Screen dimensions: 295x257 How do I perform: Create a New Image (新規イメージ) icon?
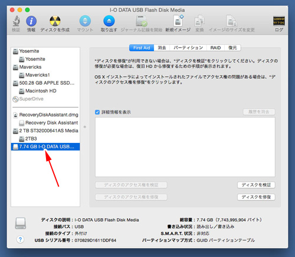tap(178, 21)
